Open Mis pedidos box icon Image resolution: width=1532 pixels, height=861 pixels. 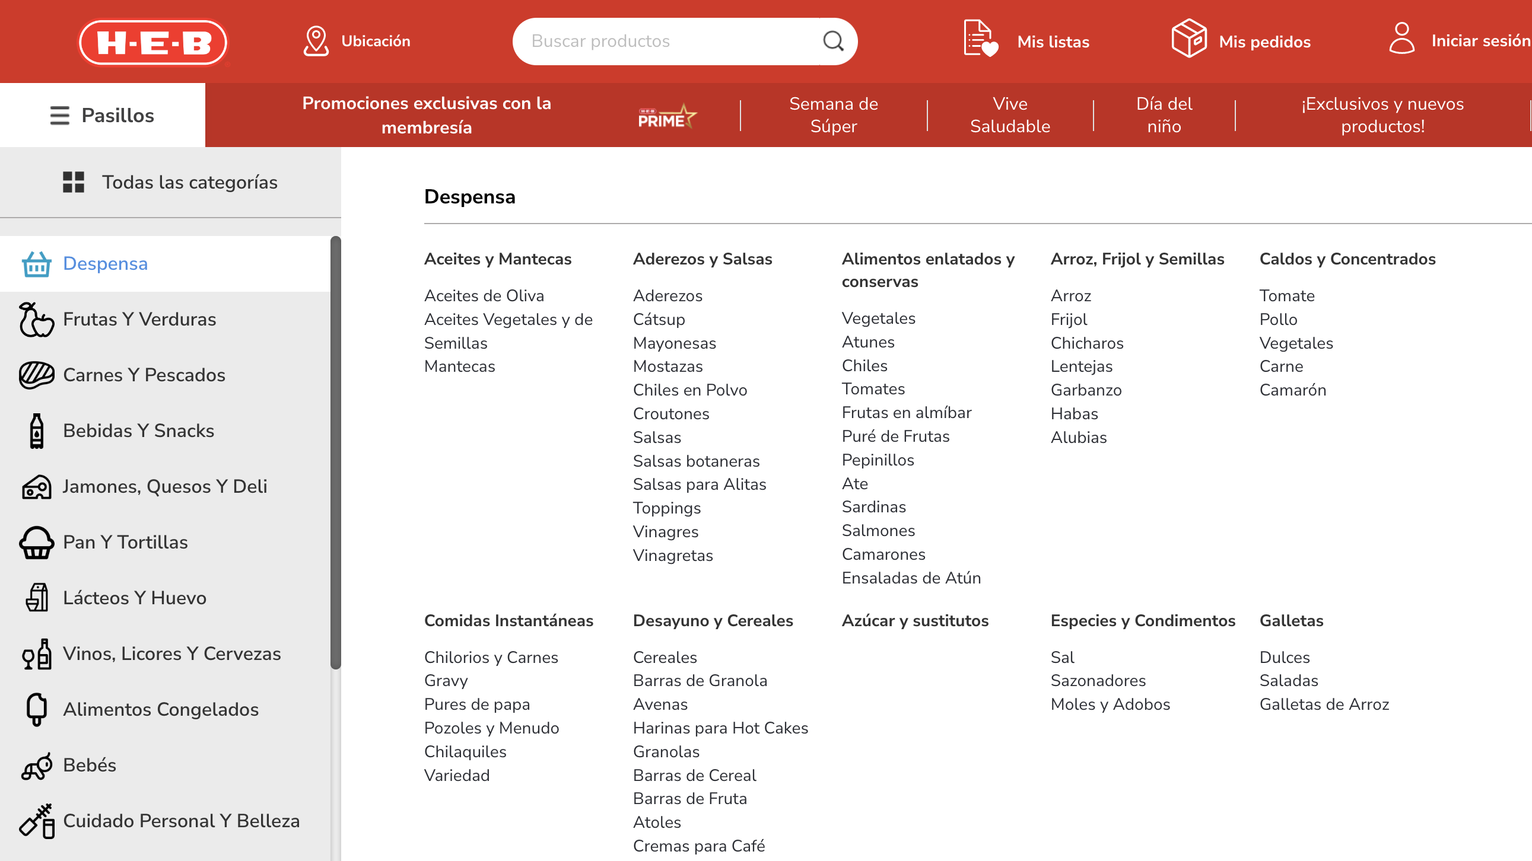point(1188,39)
